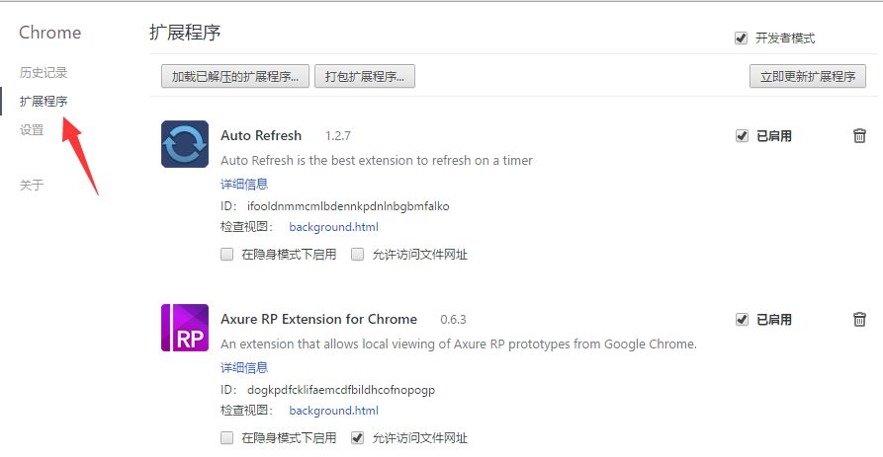The image size is (883, 457).
Task: Inspect background.html view of Auto Refresh
Action: point(334,227)
